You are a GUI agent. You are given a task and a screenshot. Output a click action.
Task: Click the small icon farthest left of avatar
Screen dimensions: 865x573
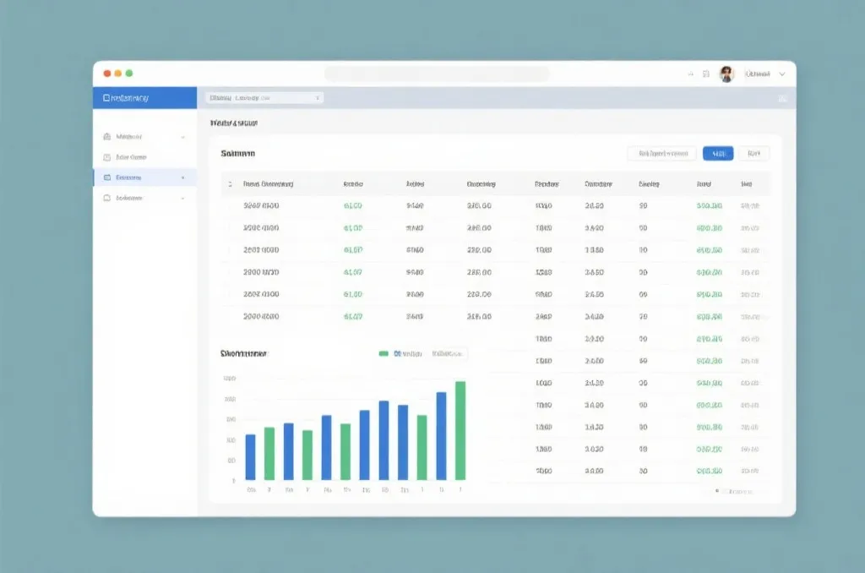690,74
